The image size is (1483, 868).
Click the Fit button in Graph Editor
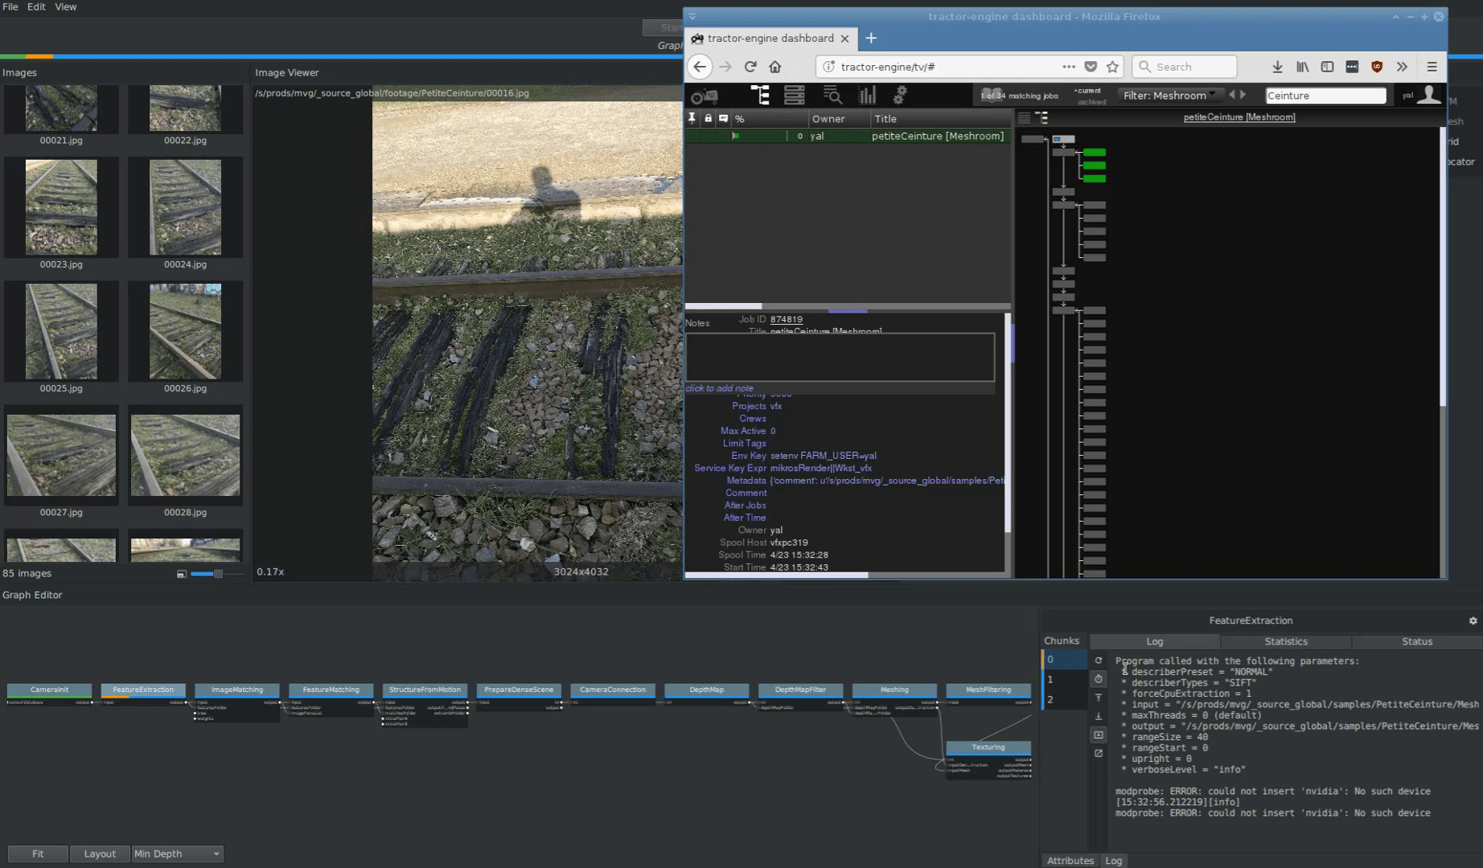click(38, 854)
